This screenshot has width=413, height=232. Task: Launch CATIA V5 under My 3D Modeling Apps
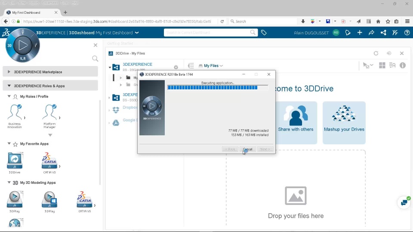click(84, 199)
